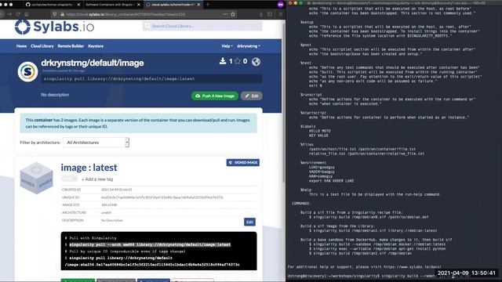Open the Remote Builder nav link
502x282 pixels.
click(x=71, y=46)
